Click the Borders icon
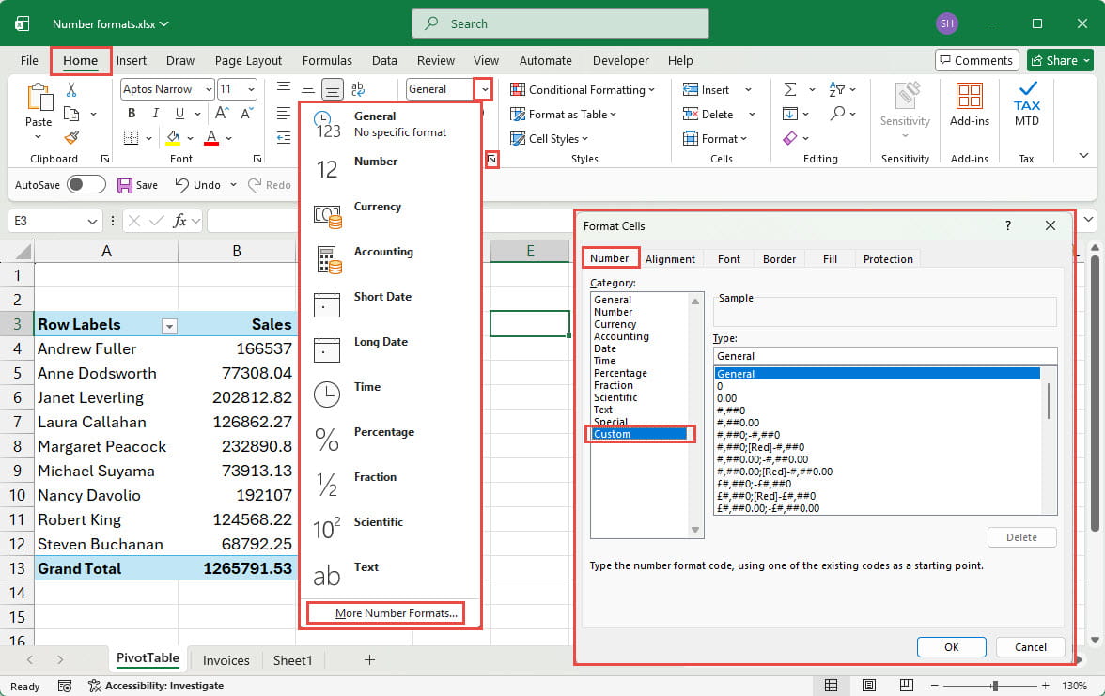The width and height of the screenshot is (1105, 696). (x=132, y=137)
